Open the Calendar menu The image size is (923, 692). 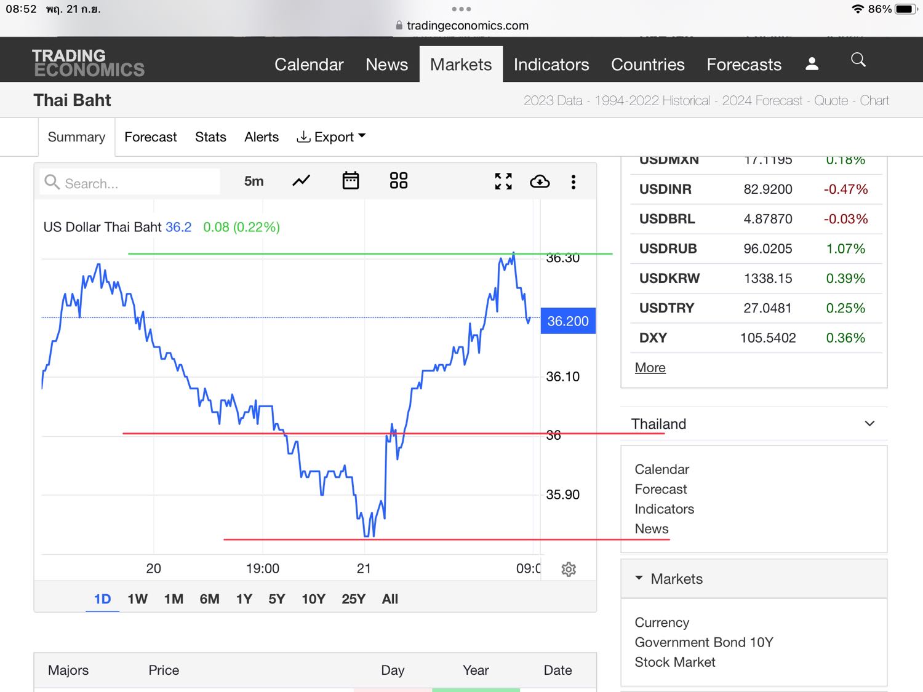[309, 65]
